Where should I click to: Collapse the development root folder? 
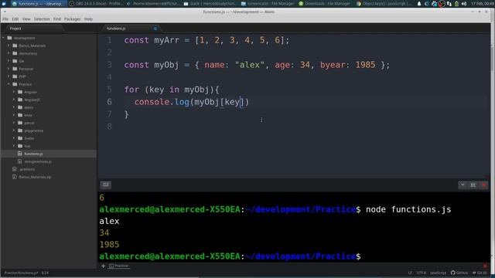tap(3, 38)
